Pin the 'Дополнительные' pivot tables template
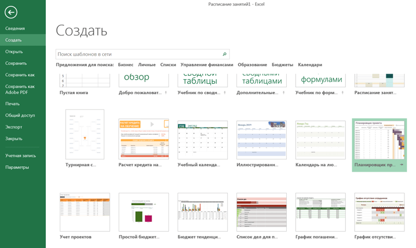Screen dimensions: 416x248 [284, 93]
